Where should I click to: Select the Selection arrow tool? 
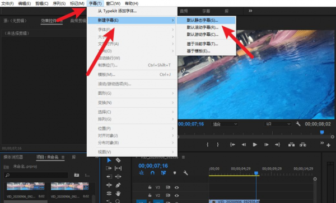pos(109,160)
